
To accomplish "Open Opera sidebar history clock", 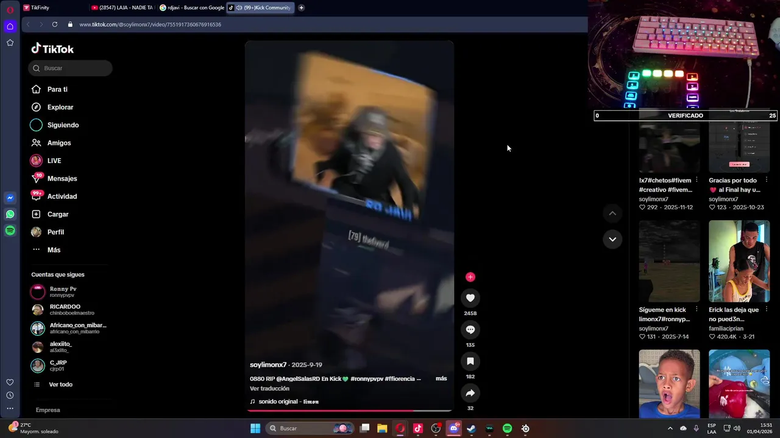I will 10,395.
